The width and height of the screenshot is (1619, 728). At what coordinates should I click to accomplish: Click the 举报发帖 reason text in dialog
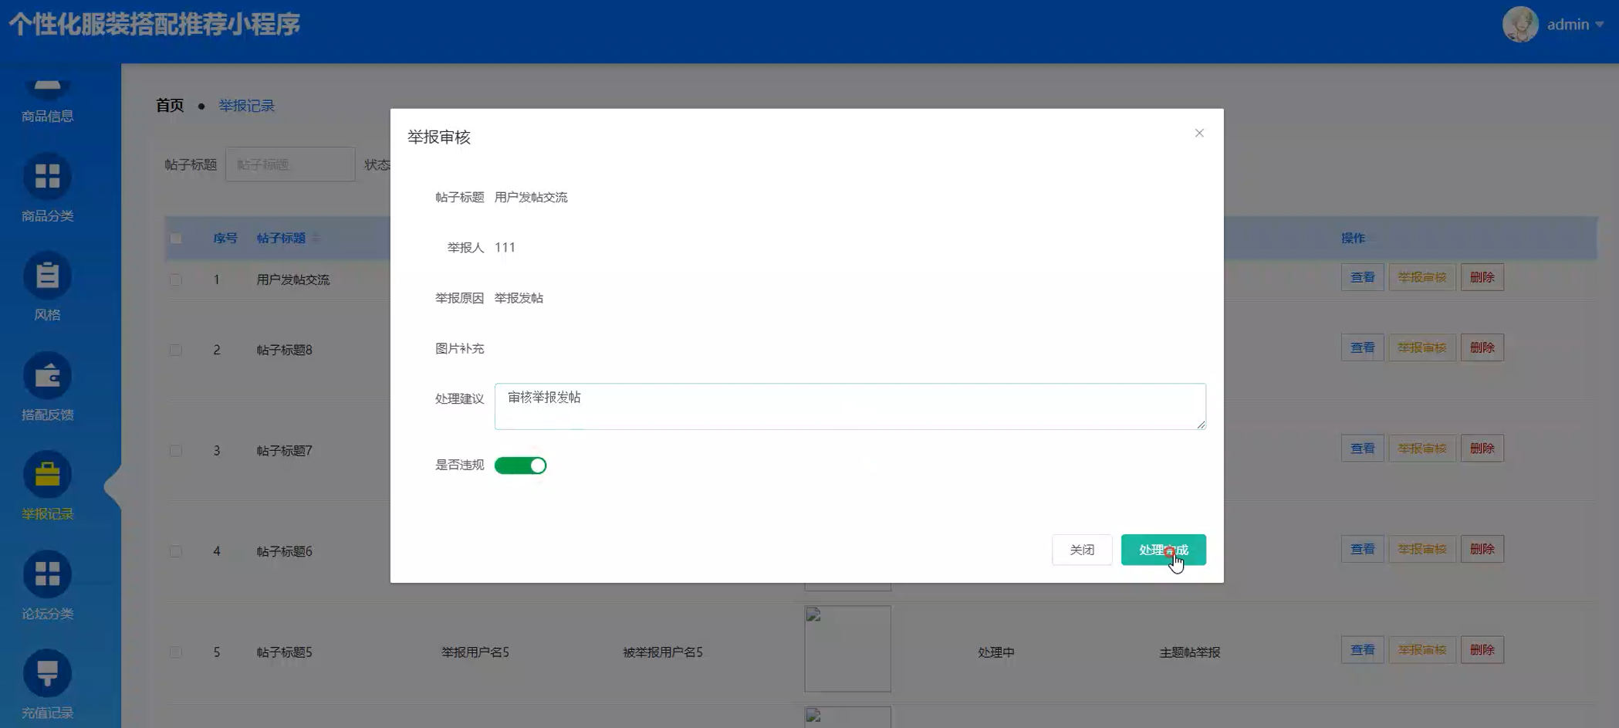(x=519, y=298)
